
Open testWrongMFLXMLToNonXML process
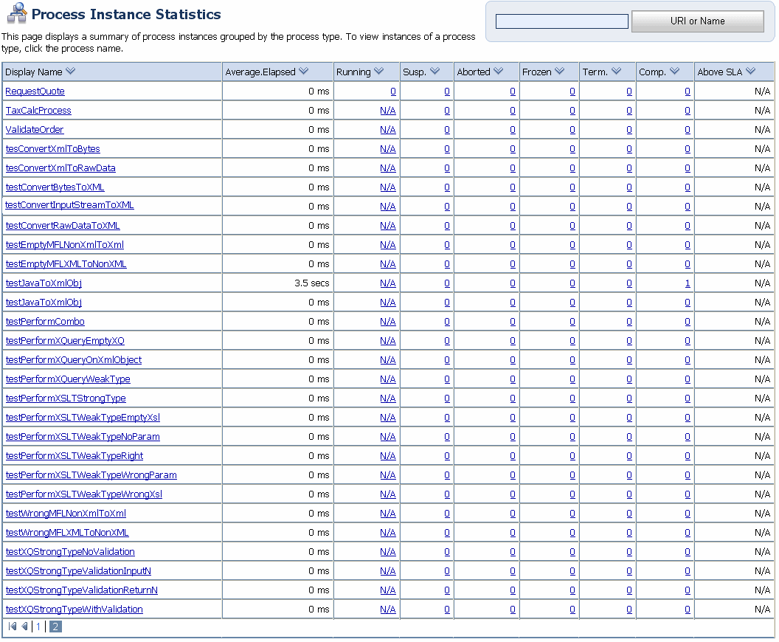(x=67, y=533)
